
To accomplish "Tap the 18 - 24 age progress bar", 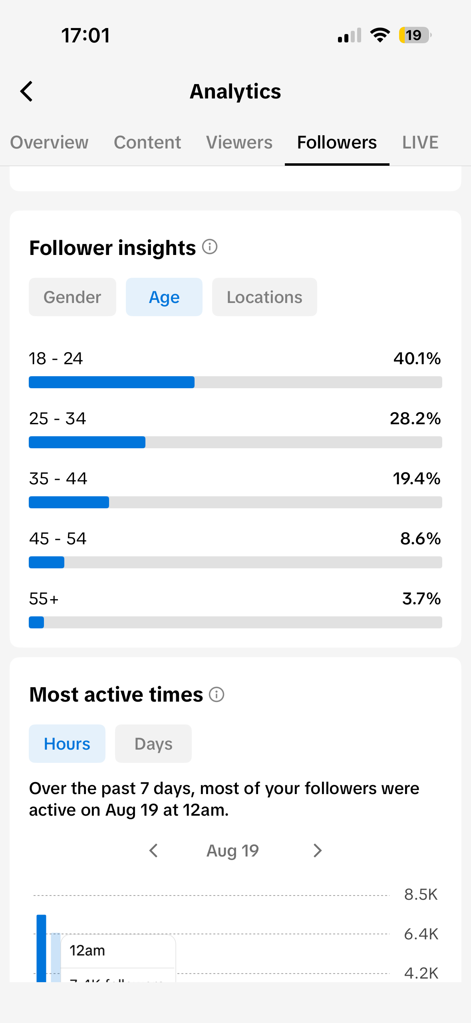I will tap(235, 382).
